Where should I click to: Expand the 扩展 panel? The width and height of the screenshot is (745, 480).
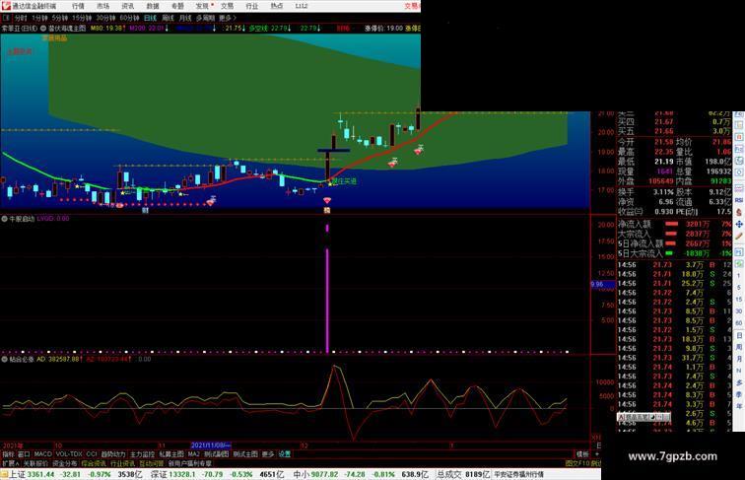pyautogui.click(x=10, y=463)
